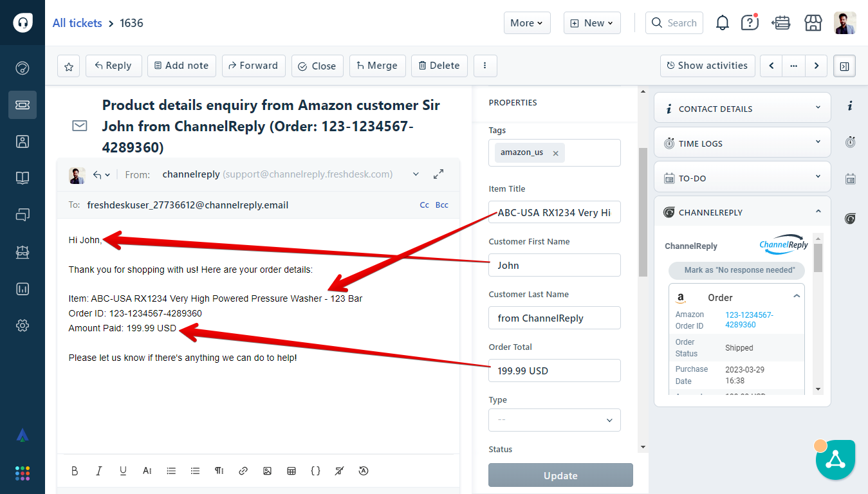Collapse the Amazon Order section
The image size is (868, 494).
point(797,297)
